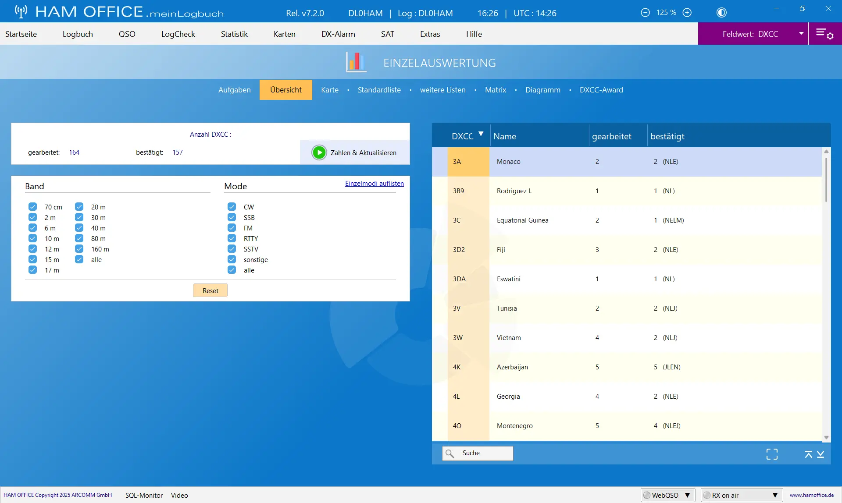Open the list settings gear icon

pos(824,34)
